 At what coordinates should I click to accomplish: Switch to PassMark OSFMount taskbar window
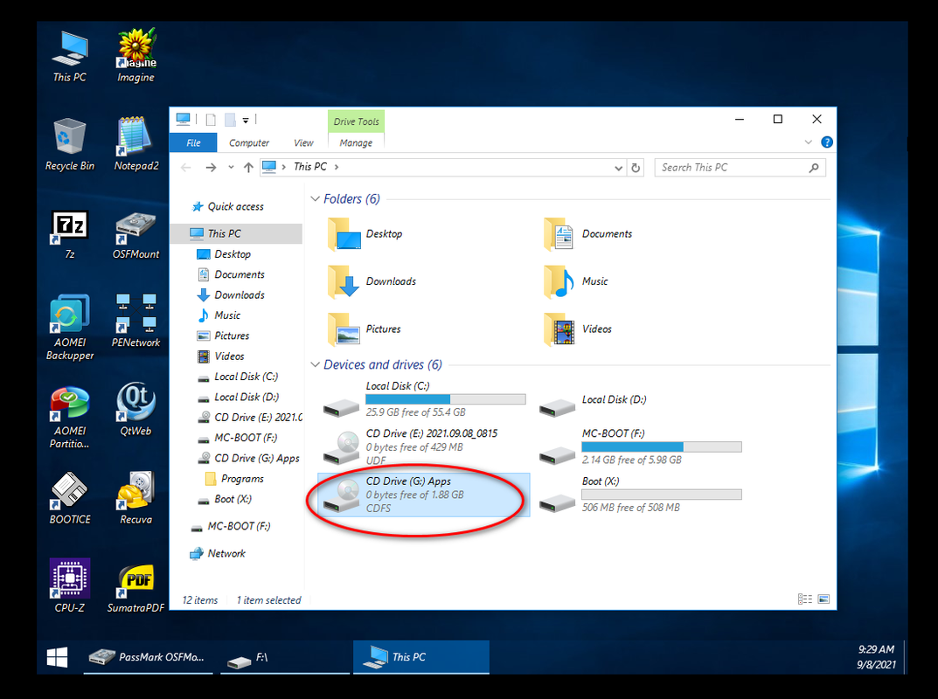[x=149, y=657]
